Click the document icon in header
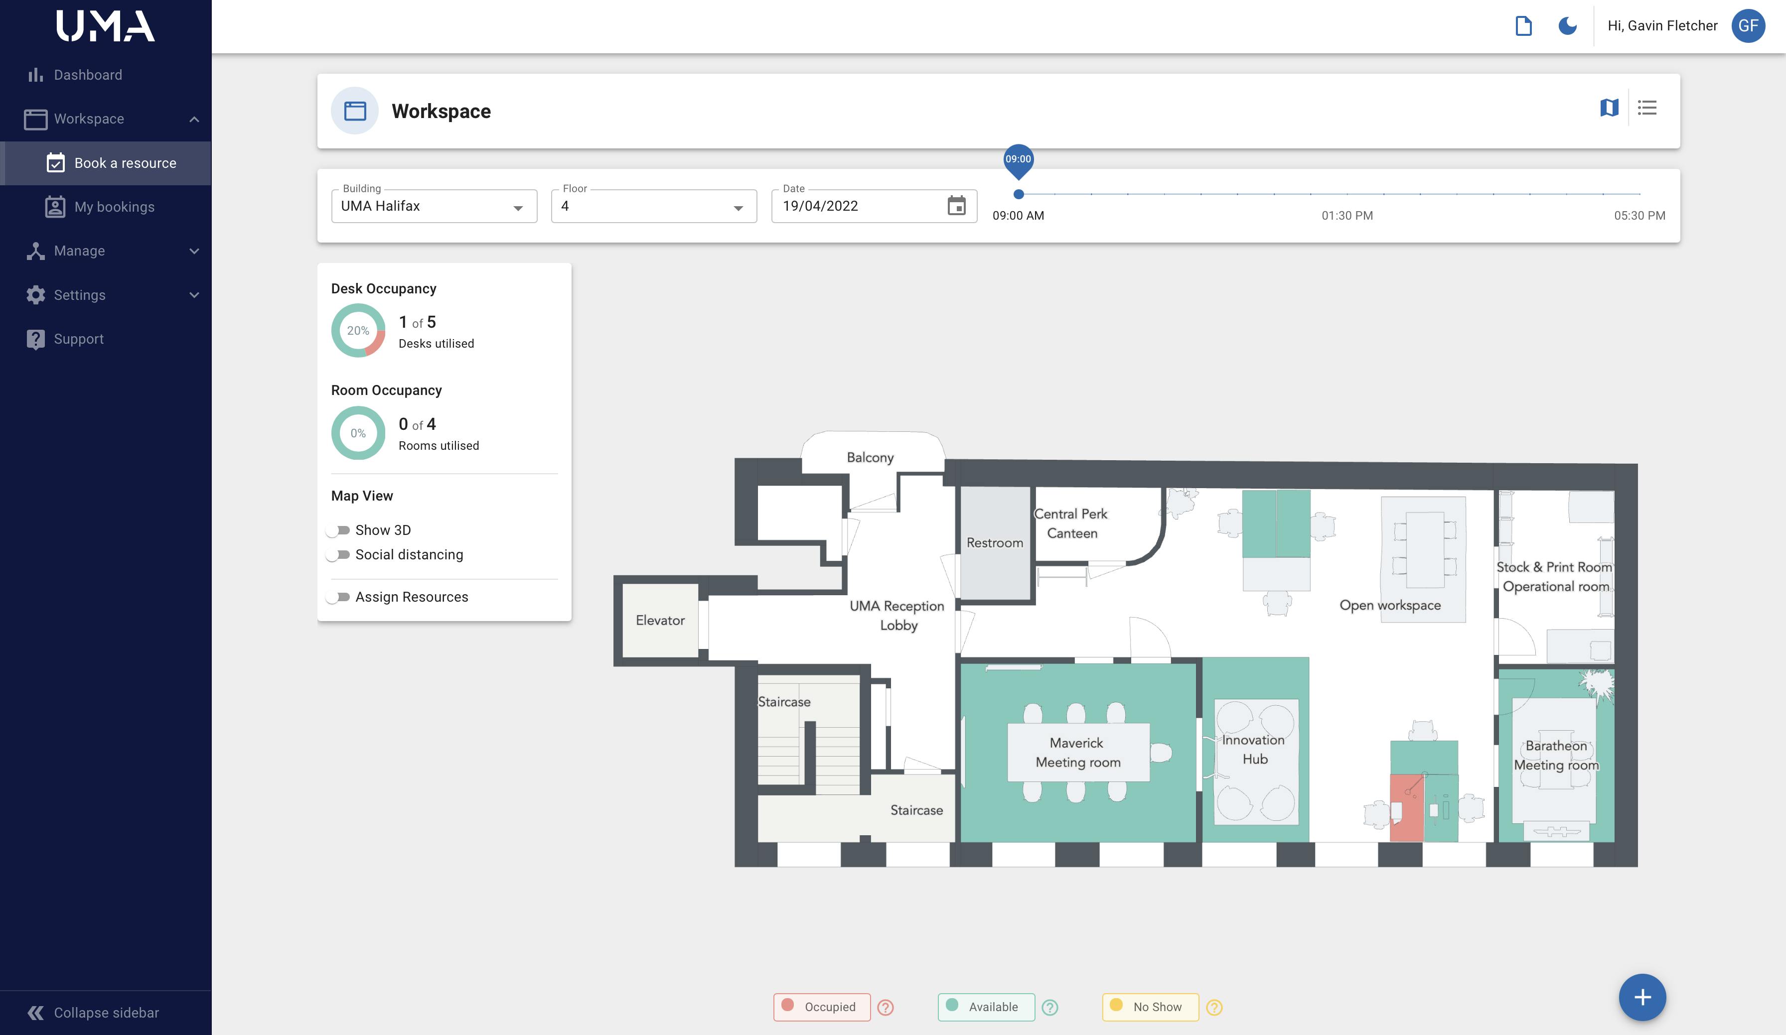1786x1035 pixels. [1523, 26]
